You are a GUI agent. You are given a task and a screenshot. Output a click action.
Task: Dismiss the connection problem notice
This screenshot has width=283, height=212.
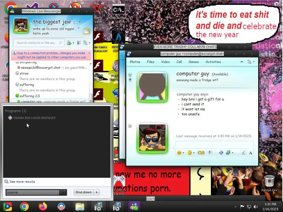[x=89, y=53]
